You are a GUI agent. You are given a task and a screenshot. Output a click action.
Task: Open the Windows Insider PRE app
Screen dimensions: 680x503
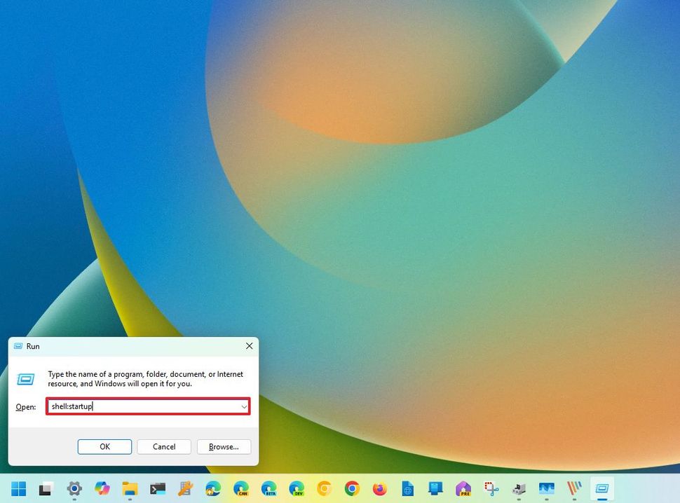click(x=463, y=488)
